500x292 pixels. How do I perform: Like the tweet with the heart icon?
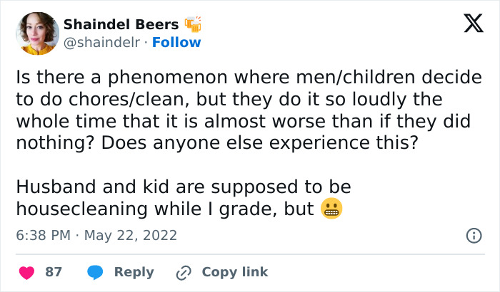(x=27, y=272)
